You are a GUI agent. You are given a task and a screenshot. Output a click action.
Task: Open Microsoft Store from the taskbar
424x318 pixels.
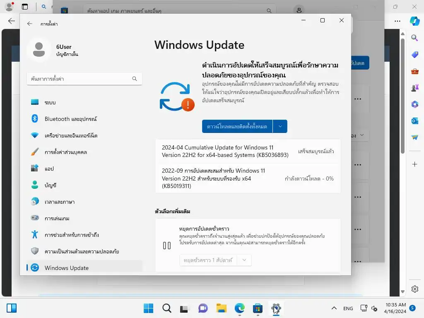click(258, 308)
